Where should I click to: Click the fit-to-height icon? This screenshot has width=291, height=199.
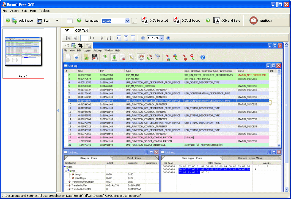[x=126, y=38]
